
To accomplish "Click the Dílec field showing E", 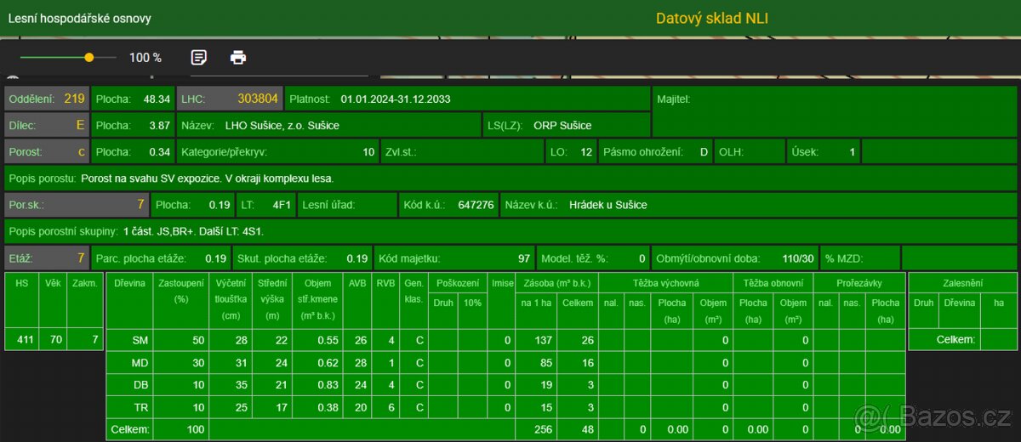I will (46, 125).
